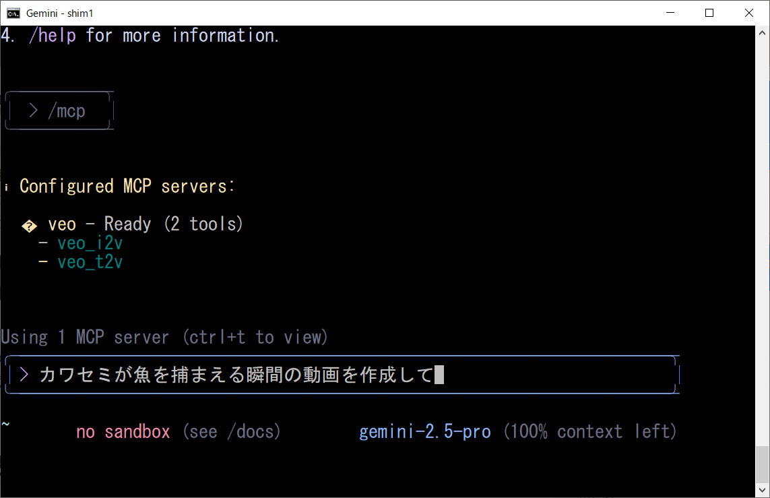
Task: Click the prompt chevron before /mcp
Action: [x=33, y=111]
